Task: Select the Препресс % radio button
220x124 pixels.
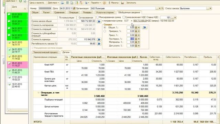Action: (x=105, y=31)
